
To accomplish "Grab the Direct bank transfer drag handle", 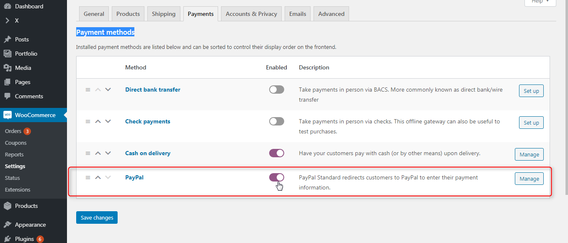I will coord(88,90).
